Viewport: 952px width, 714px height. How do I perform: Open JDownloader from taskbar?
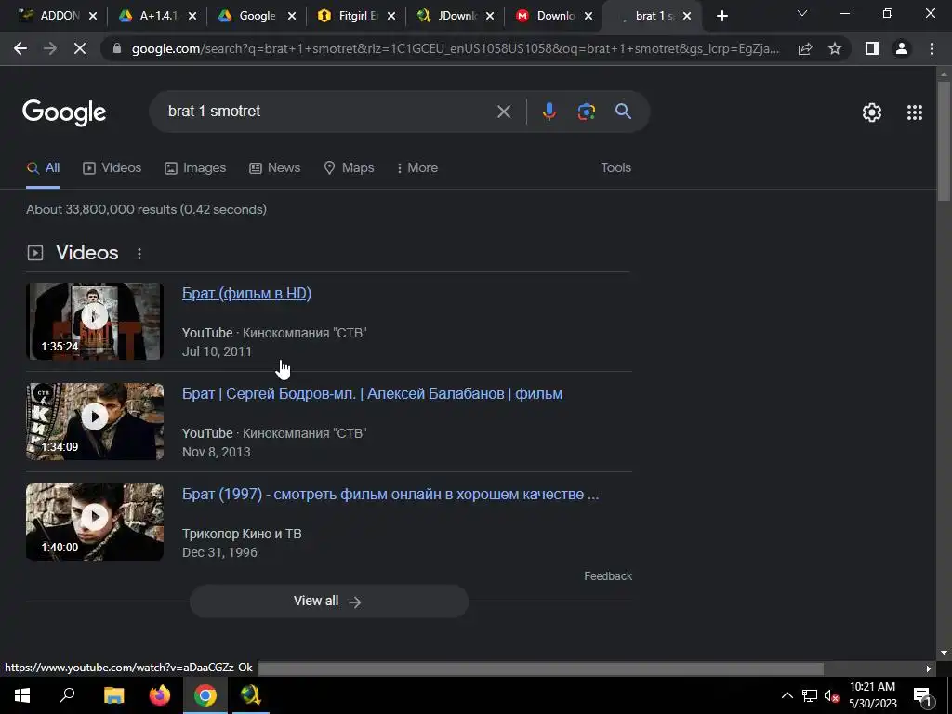251,695
